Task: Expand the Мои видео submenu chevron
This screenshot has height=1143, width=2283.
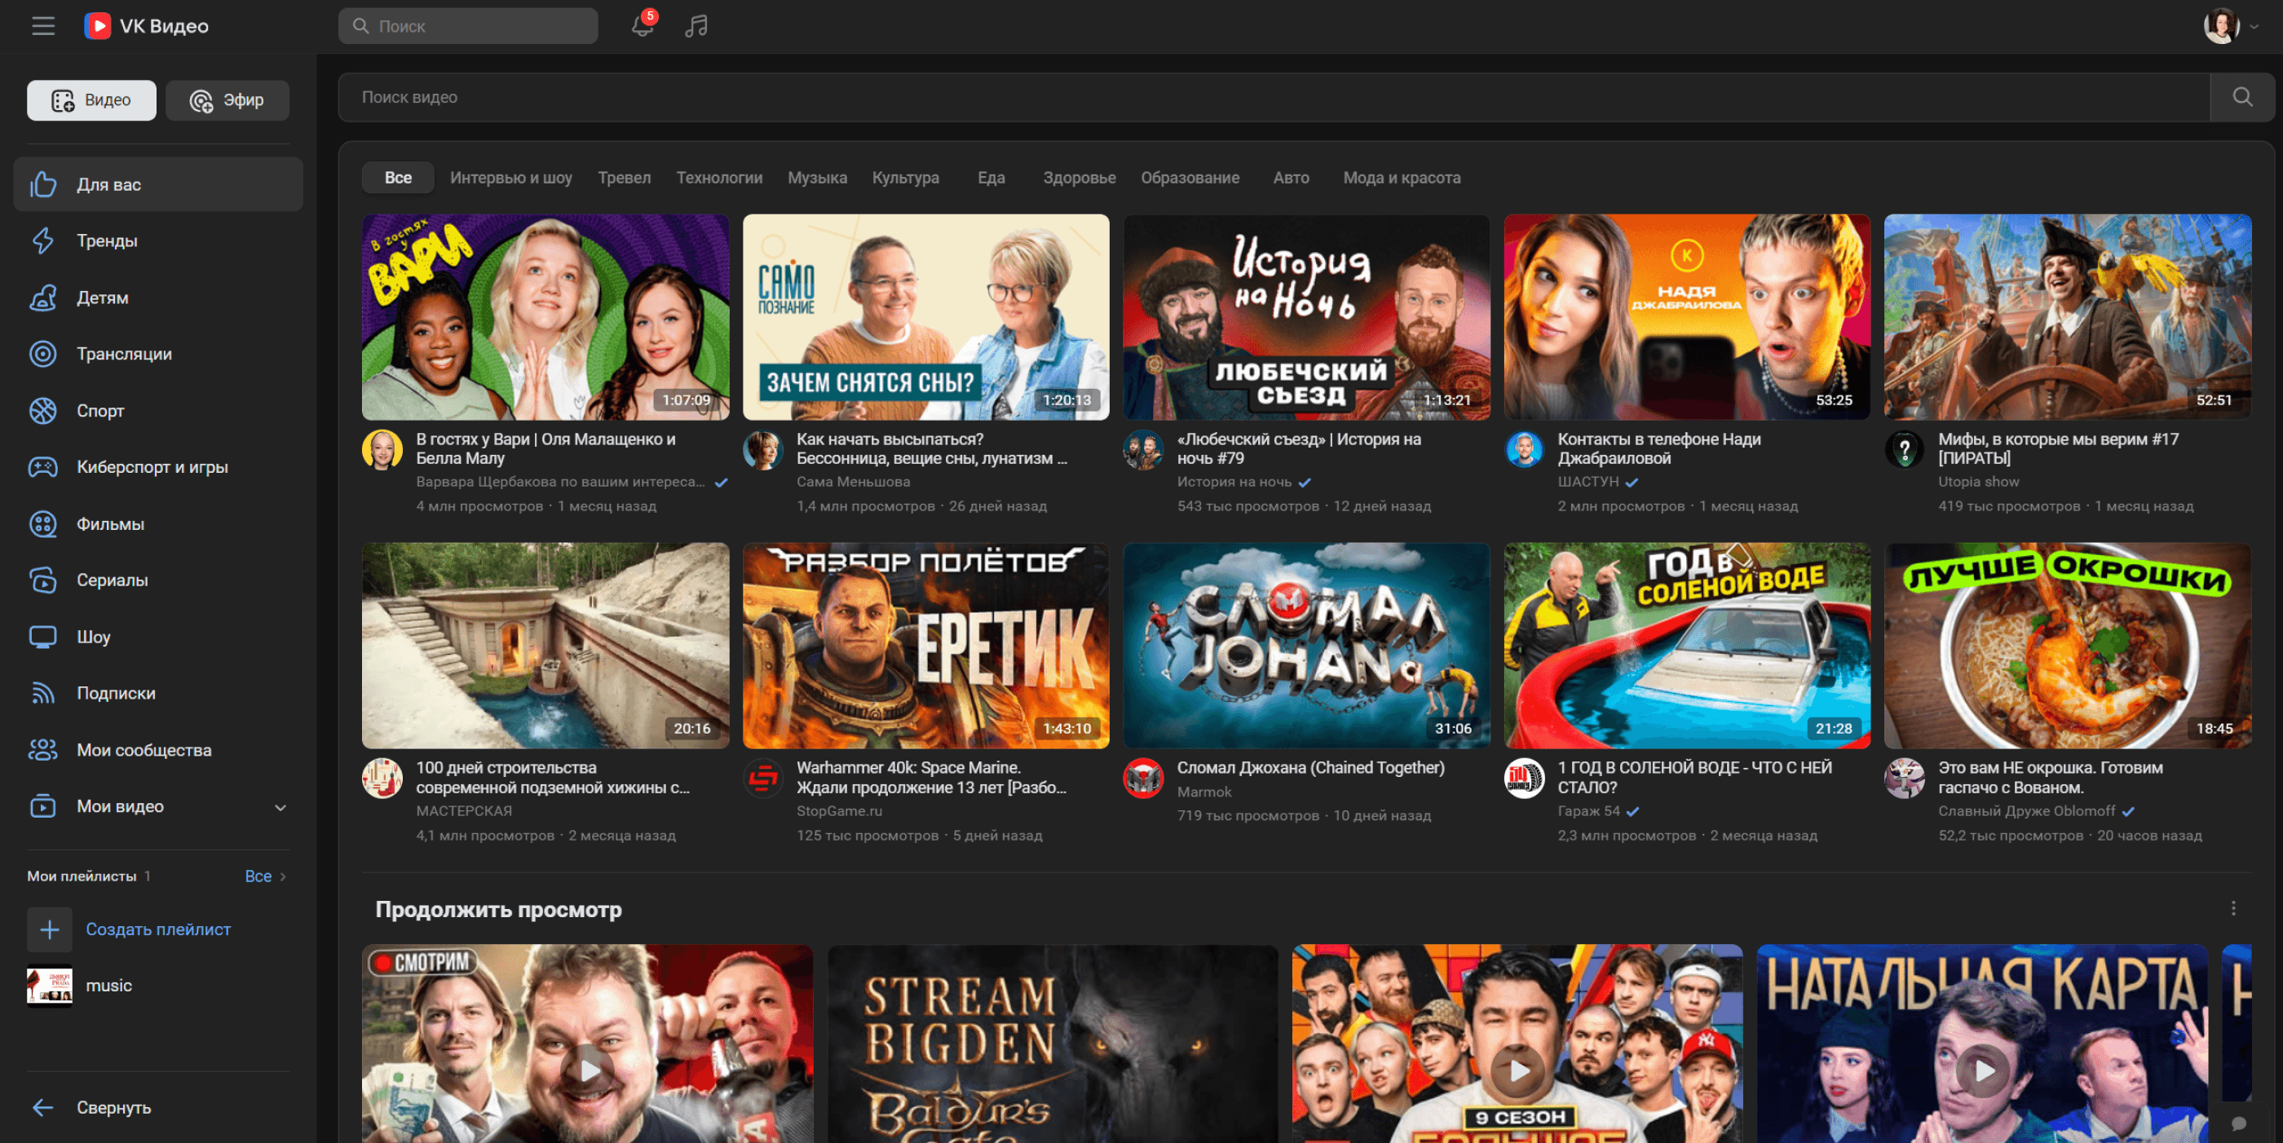Action: [x=280, y=807]
